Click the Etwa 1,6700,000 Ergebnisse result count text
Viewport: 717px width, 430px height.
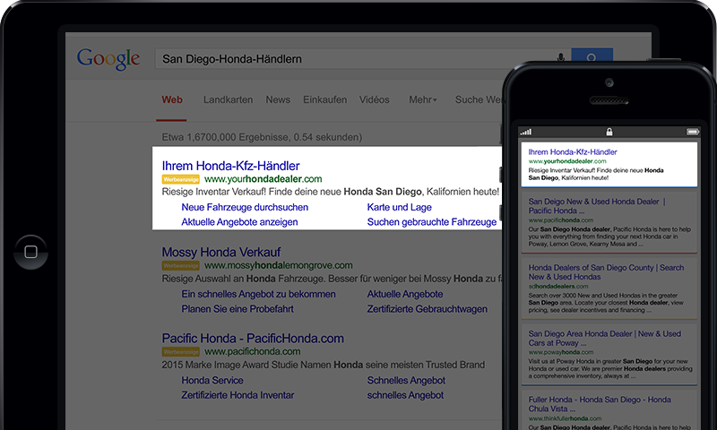(x=262, y=137)
